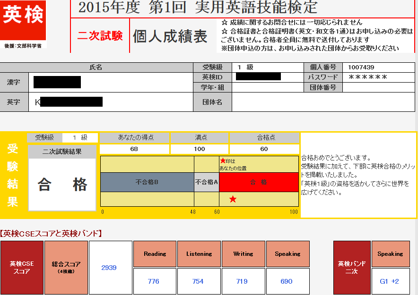Click the axis tick label 48

click(x=193, y=212)
